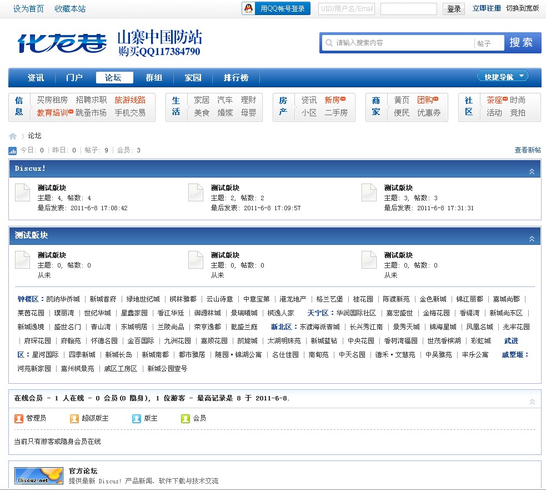Click the search magnifier icon
This screenshot has width=546, height=490.
pos(329,43)
